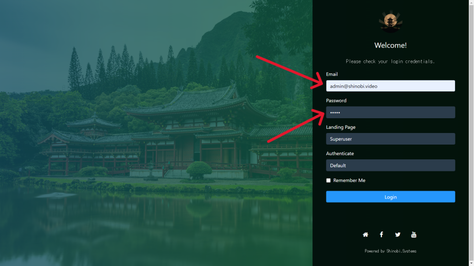The height and width of the screenshot is (266, 474).
Task: Click the 'Please check your login credentials.' message
Action: point(390,61)
